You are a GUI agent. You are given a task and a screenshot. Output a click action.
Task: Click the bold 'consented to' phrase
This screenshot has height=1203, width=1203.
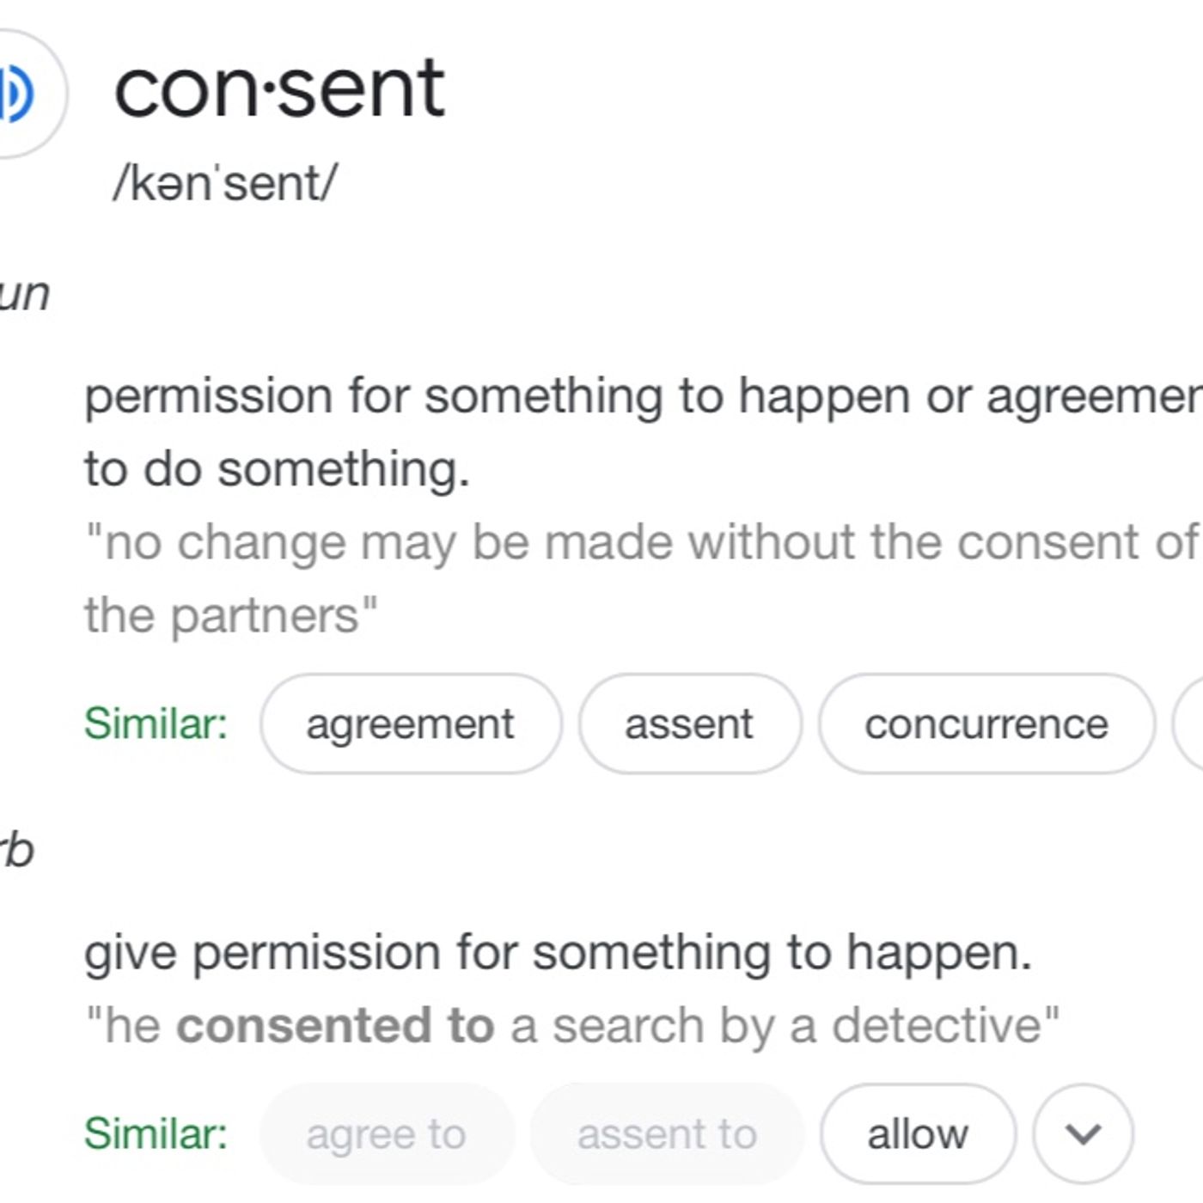pos(335,1025)
